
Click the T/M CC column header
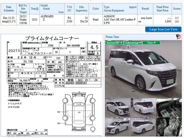(x=69, y=9)
